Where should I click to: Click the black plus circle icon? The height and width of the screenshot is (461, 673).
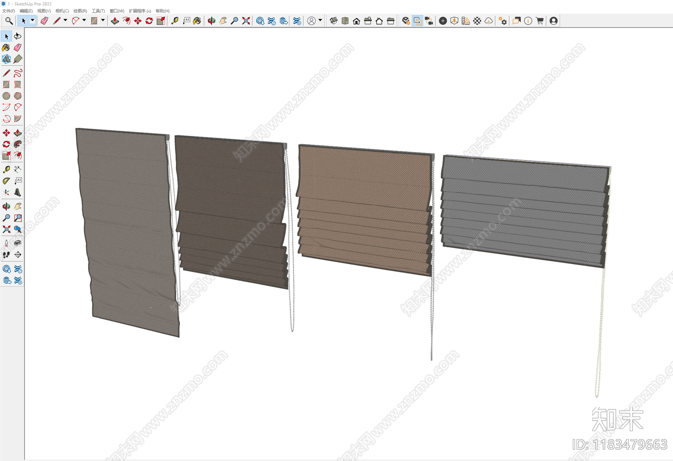pyautogui.click(x=443, y=21)
